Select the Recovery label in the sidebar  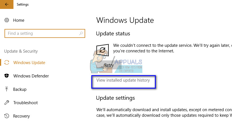point(22,116)
